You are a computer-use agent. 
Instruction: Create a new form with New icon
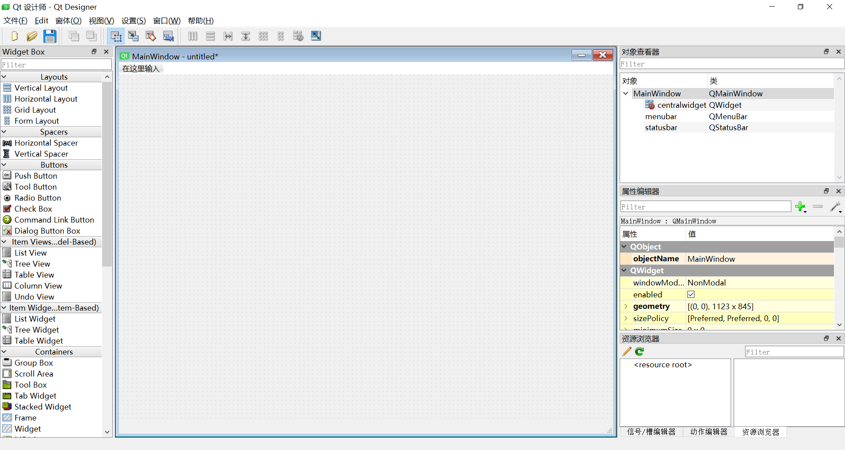coord(14,36)
